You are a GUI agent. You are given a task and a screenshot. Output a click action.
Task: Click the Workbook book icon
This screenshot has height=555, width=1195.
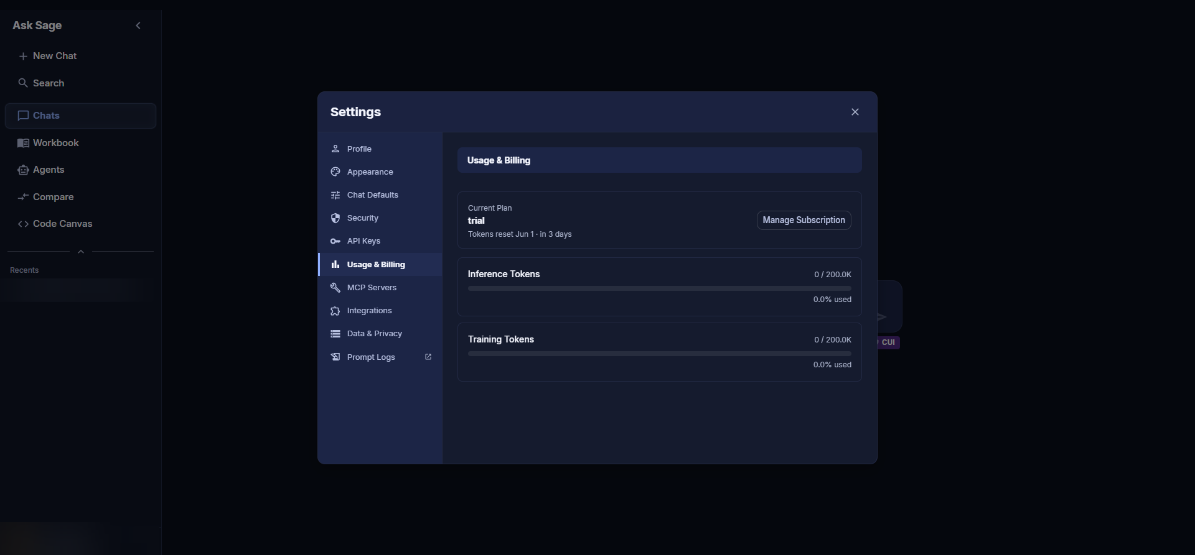click(23, 143)
